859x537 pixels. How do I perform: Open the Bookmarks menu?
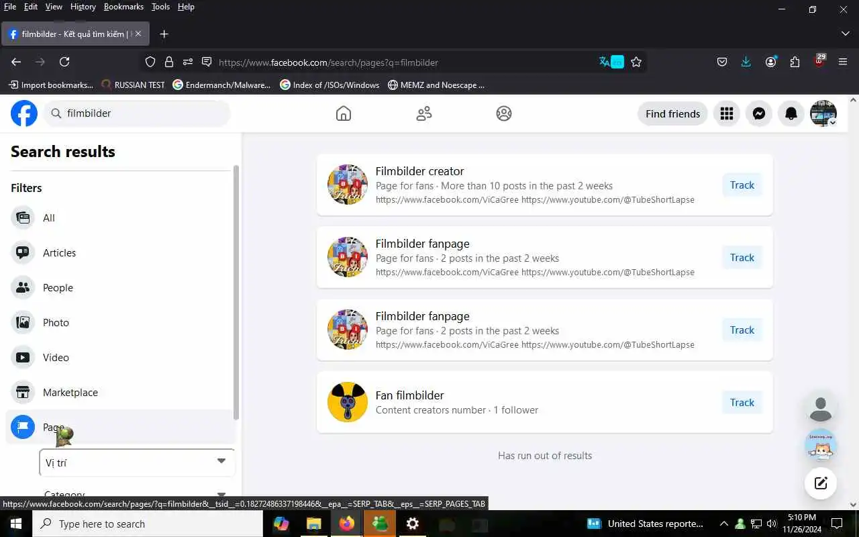coord(123,7)
